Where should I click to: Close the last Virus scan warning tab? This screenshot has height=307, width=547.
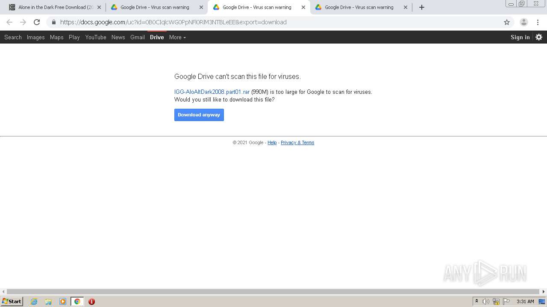[x=406, y=7]
